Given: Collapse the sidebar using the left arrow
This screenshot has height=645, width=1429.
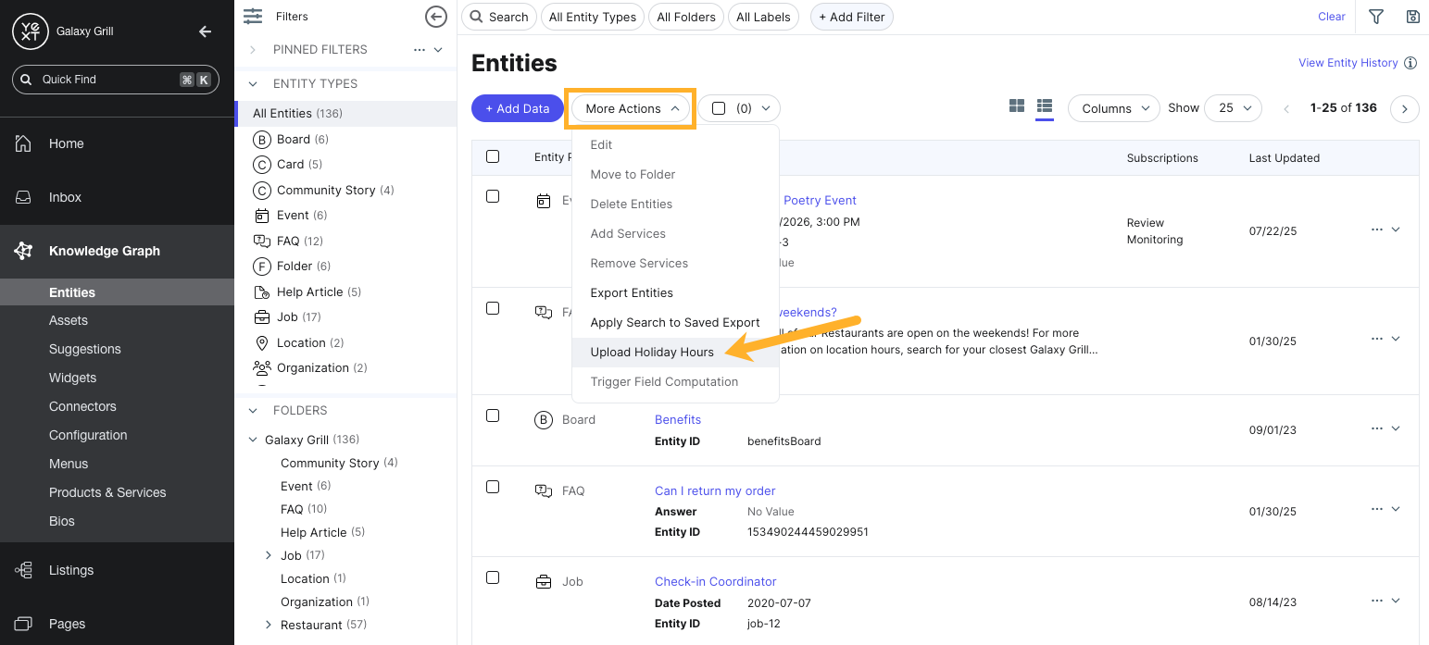Looking at the screenshot, I should 205,31.
